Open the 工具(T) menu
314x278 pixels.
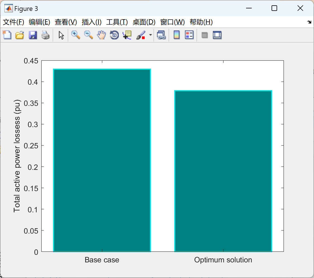[x=117, y=22]
